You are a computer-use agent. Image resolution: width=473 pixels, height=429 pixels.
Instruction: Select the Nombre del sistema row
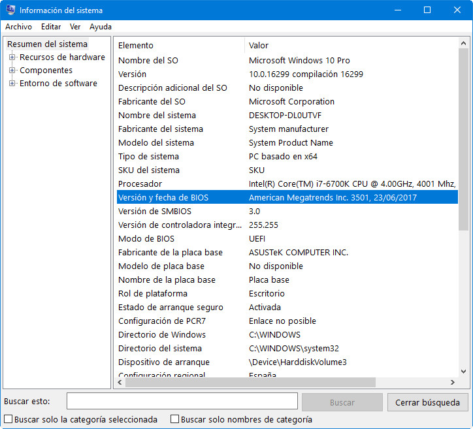point(287,115)
